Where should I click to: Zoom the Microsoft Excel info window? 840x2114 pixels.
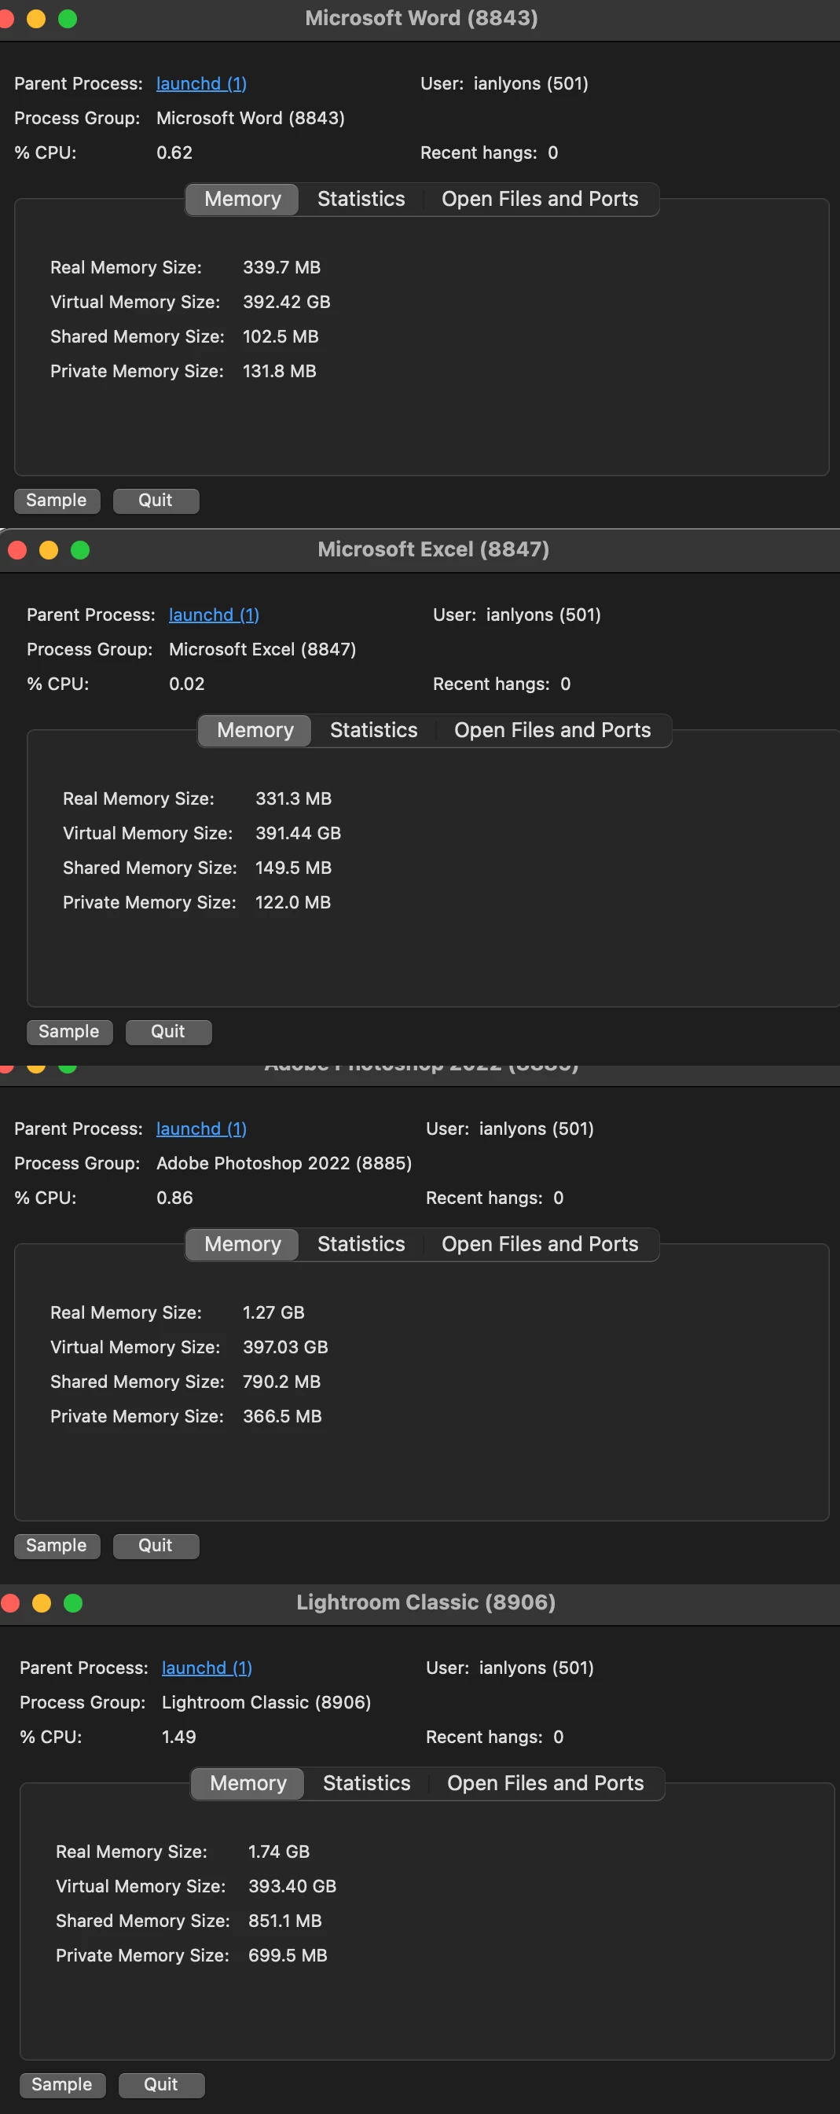coord(79,550)
